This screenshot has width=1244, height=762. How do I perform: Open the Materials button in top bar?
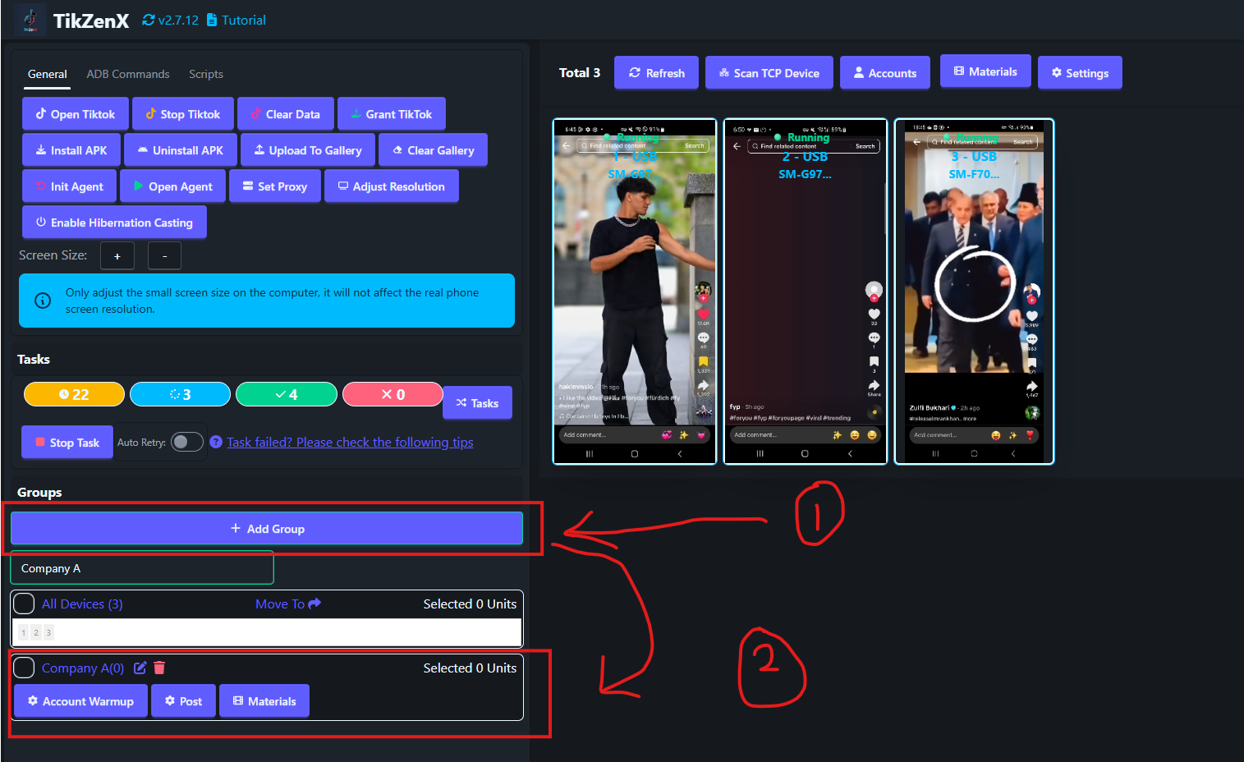985,71
